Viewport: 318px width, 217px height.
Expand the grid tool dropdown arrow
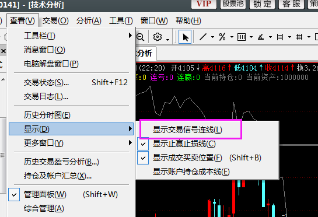309,37
